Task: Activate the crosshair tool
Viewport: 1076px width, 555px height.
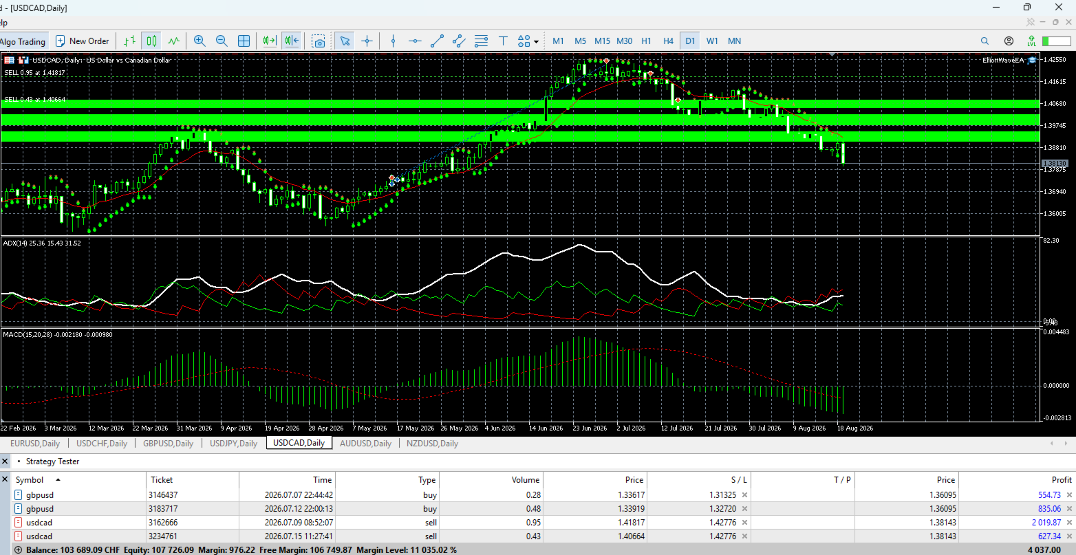Action: pos(367,41)
